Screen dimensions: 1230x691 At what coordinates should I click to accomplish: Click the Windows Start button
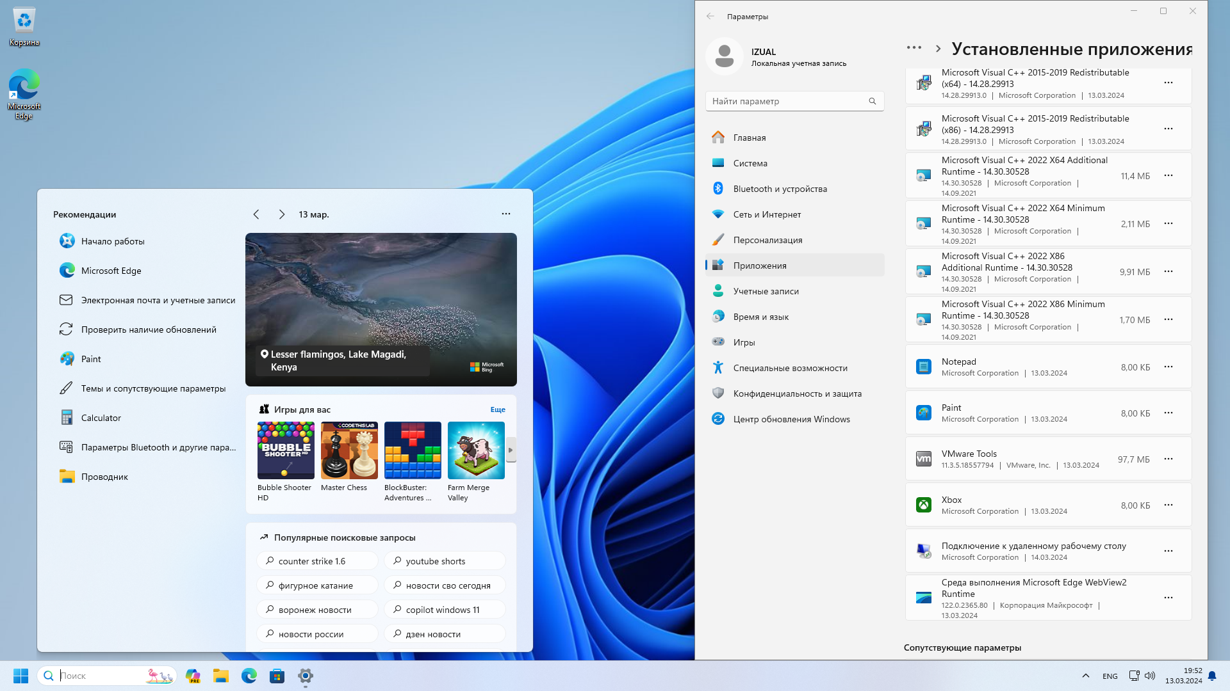[20, 676]
